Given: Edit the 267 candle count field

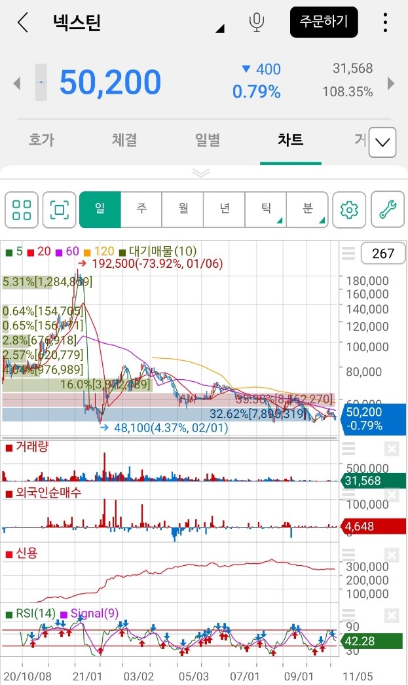Looking at the screenshot, I should click(x=383, y=253).
